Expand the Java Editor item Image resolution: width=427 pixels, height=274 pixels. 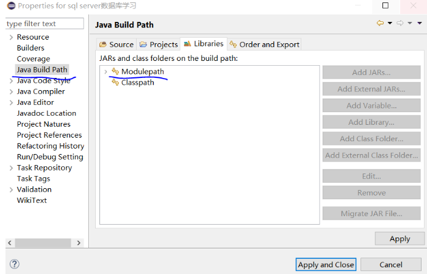(x=11, y=103)
